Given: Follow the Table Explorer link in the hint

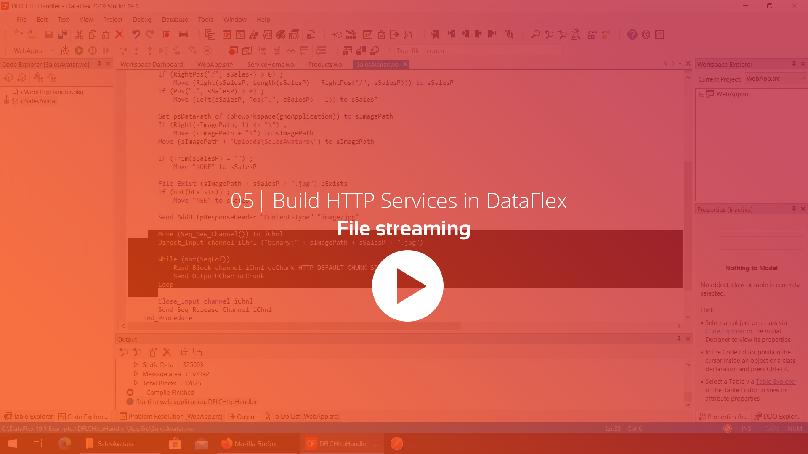Looking at the screenshot, I should coord(776,381).
